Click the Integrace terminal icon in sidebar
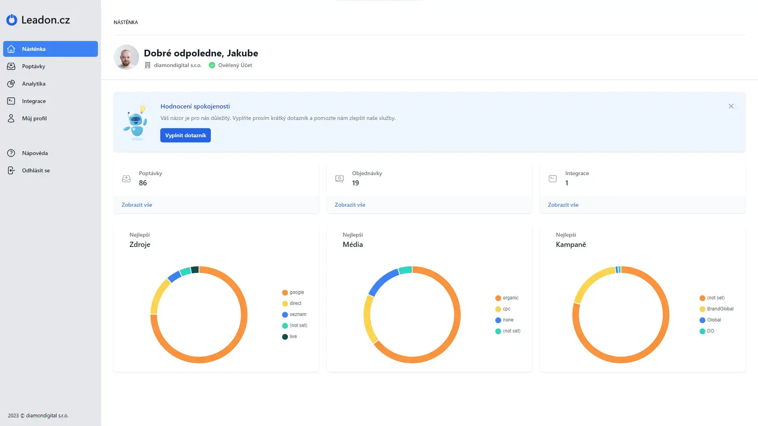This screenshot has width=758, height=426. (11, 101)
